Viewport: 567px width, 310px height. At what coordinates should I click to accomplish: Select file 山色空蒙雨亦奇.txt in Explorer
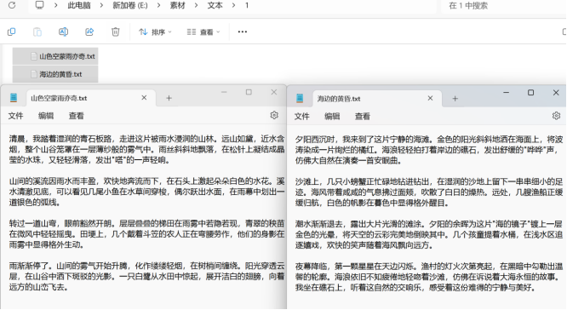(55, 56)
